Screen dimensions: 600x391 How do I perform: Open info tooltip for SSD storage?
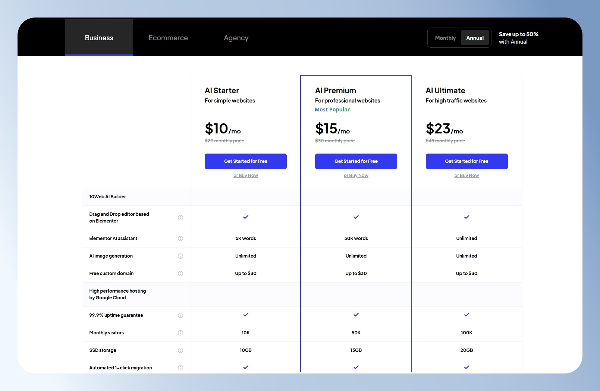180,350
